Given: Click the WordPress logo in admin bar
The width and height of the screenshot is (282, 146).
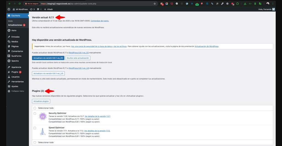Looking at the screenshot, I should coord(9,9).
